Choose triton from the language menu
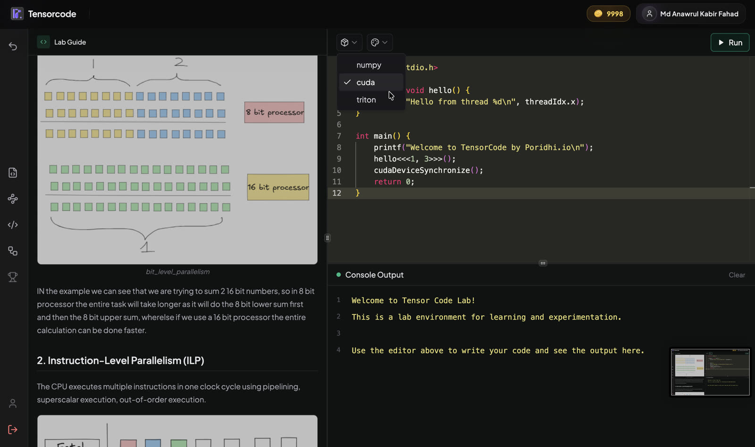Image resolution: width=755 pixels, height=447 pixels. [x=371, y=100]
